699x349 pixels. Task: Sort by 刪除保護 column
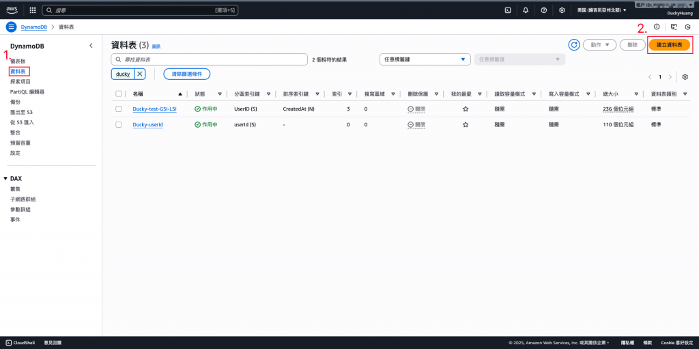pos(436,94)
